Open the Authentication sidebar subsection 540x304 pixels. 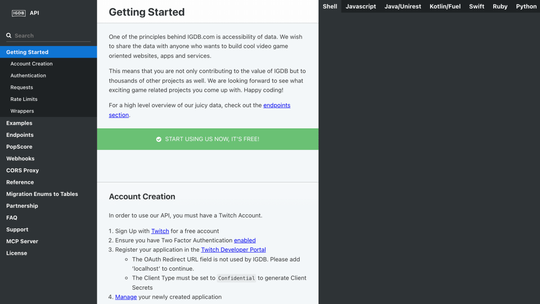pos(48,76)
